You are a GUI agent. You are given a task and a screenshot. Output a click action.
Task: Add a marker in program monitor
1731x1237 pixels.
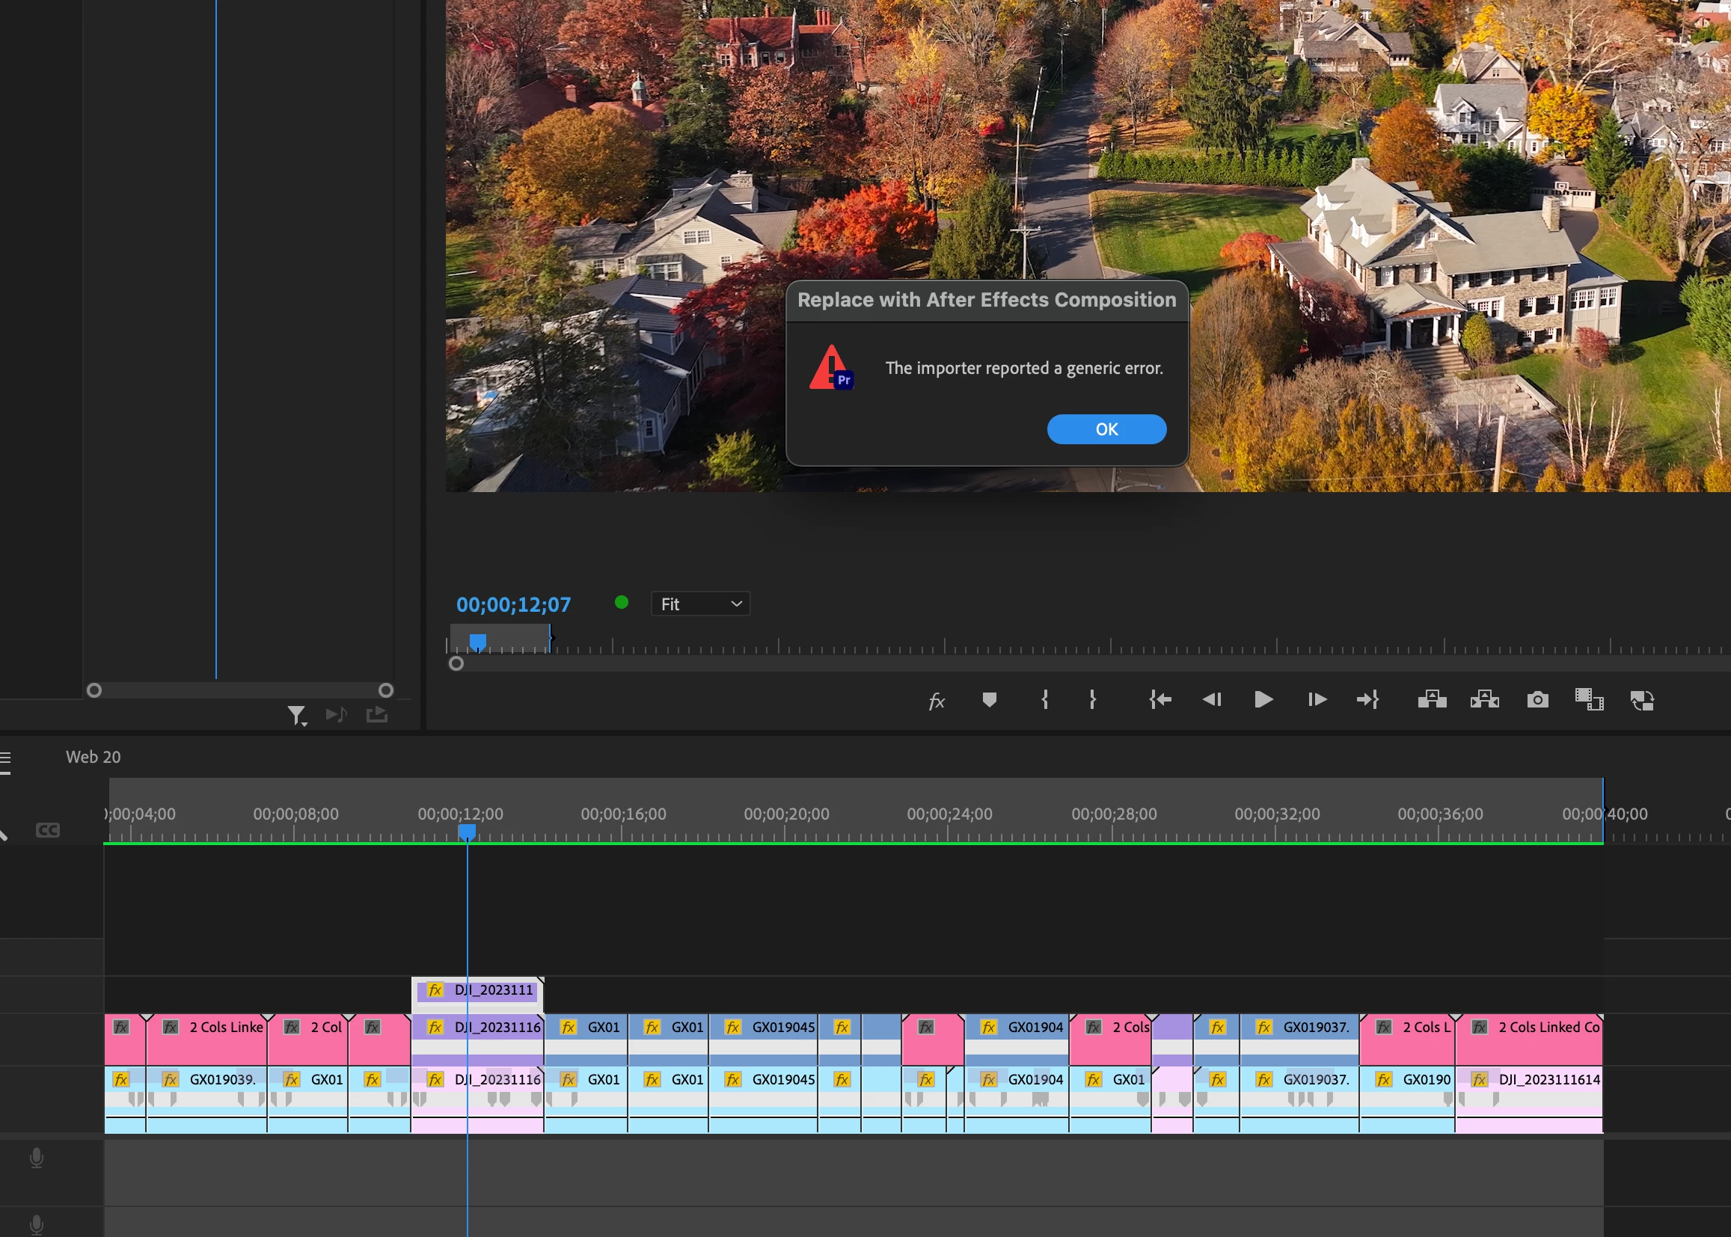pos(989,699)
